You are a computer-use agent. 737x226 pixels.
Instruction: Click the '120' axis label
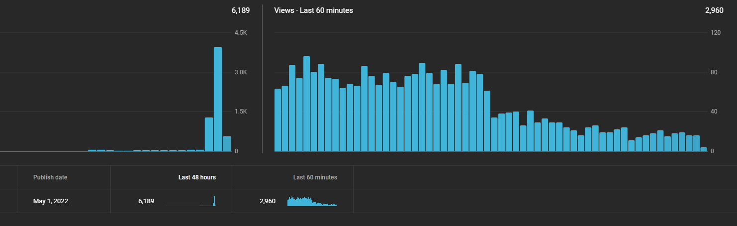[716, 33]
